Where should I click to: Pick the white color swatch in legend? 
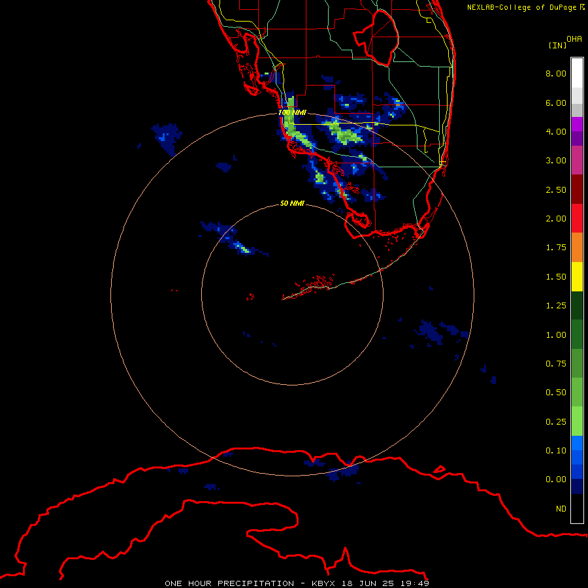click(577, 73)
